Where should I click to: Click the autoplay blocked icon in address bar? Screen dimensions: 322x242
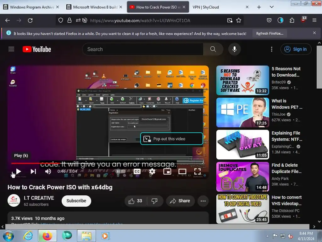[85, 20]
